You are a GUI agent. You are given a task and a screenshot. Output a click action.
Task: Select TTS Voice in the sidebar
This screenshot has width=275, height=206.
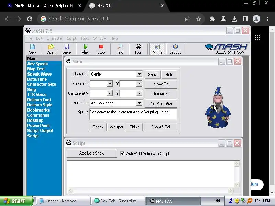37,95
